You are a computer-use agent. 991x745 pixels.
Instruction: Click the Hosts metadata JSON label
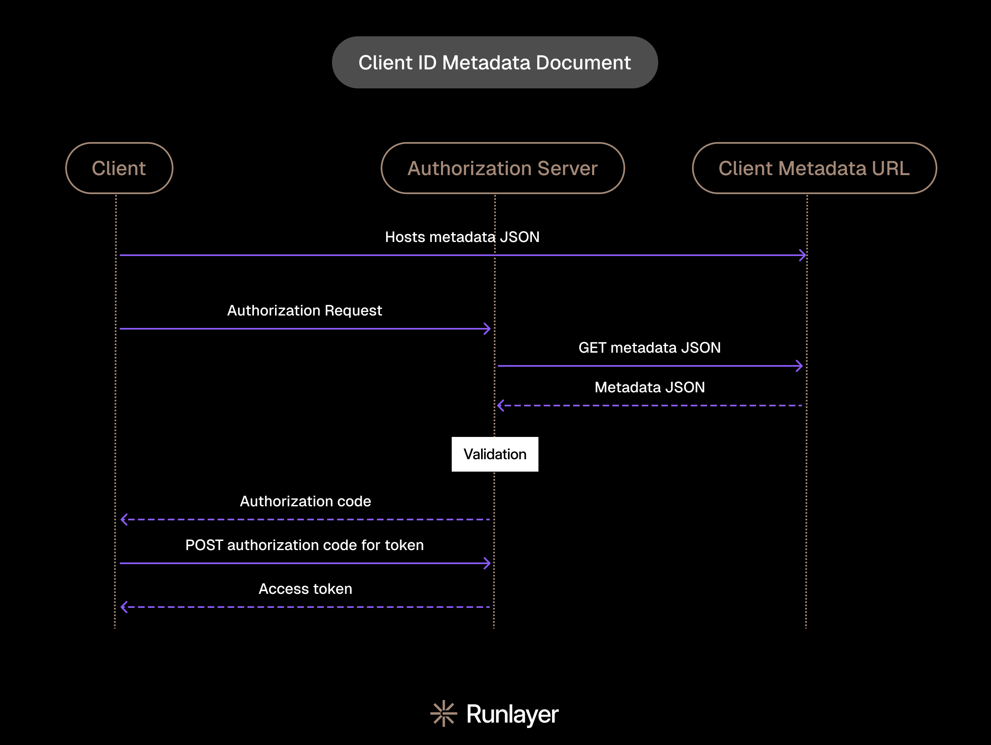(462, 237)
